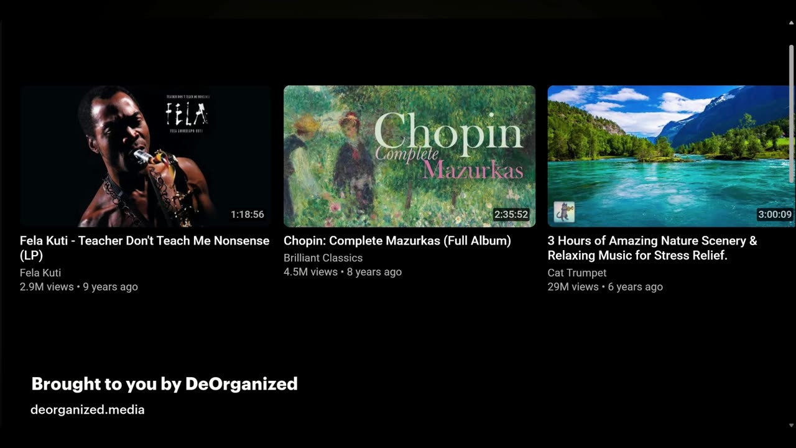
Task: Click the Cat Trumpet logo icon on thumbnail
Action: (564, 212)
